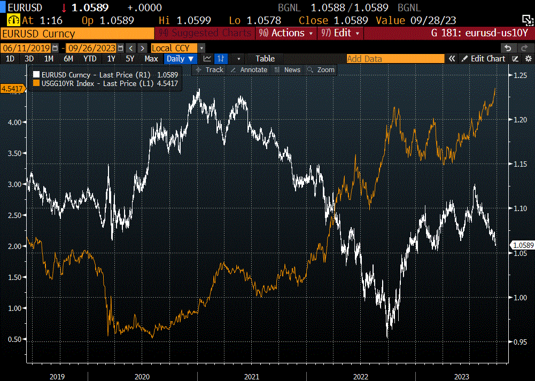Screen dimensions: 535x381
Task: Click the redo arrow icon
Action: 524,48
